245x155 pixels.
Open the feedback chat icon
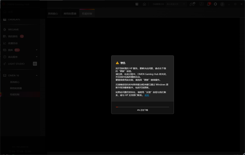[201, 4]
